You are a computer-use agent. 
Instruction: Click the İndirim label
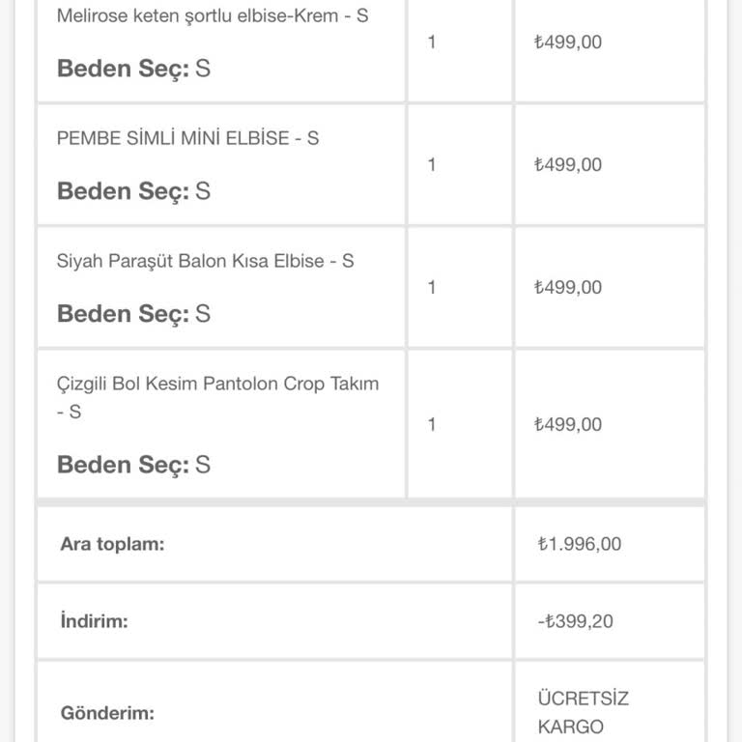94,621
